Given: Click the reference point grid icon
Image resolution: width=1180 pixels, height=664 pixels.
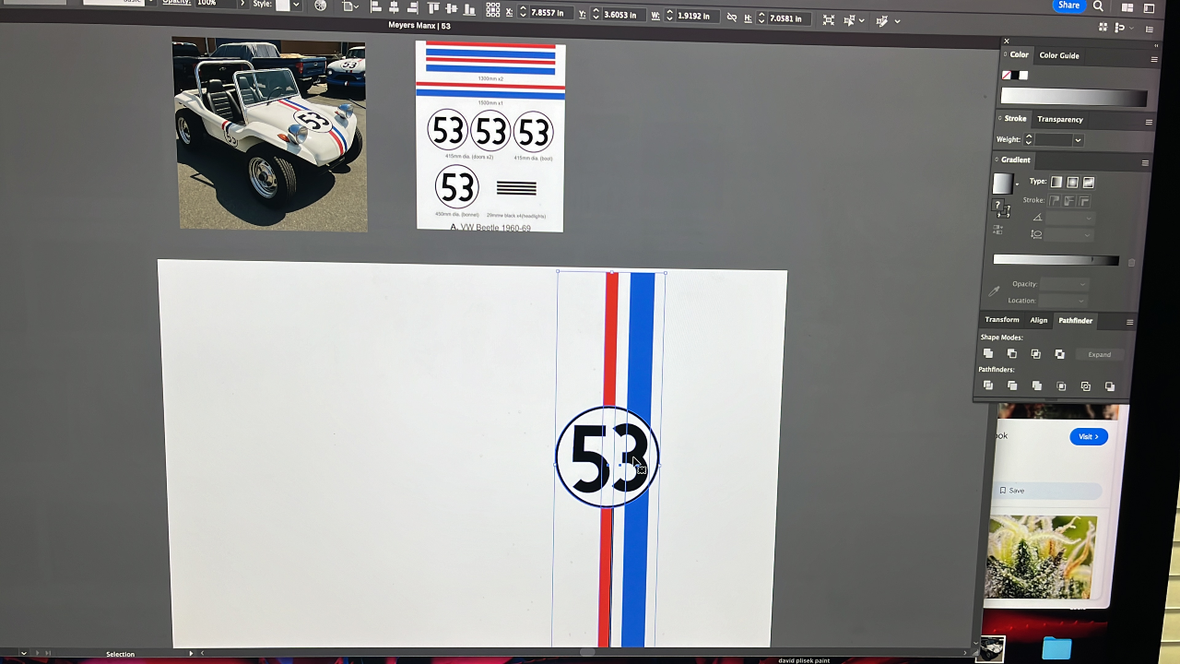Looking at the screenshot, I should click(493, 11).
